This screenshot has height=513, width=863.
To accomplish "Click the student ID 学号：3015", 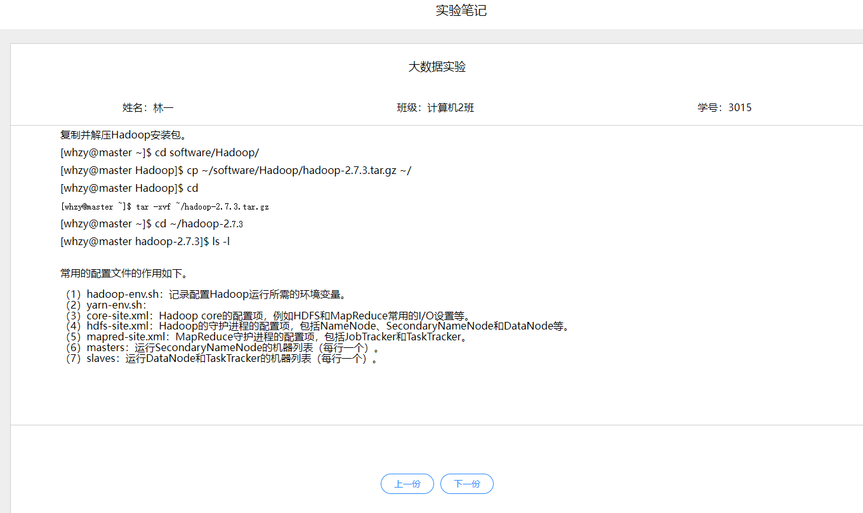I will pos(724,108).
